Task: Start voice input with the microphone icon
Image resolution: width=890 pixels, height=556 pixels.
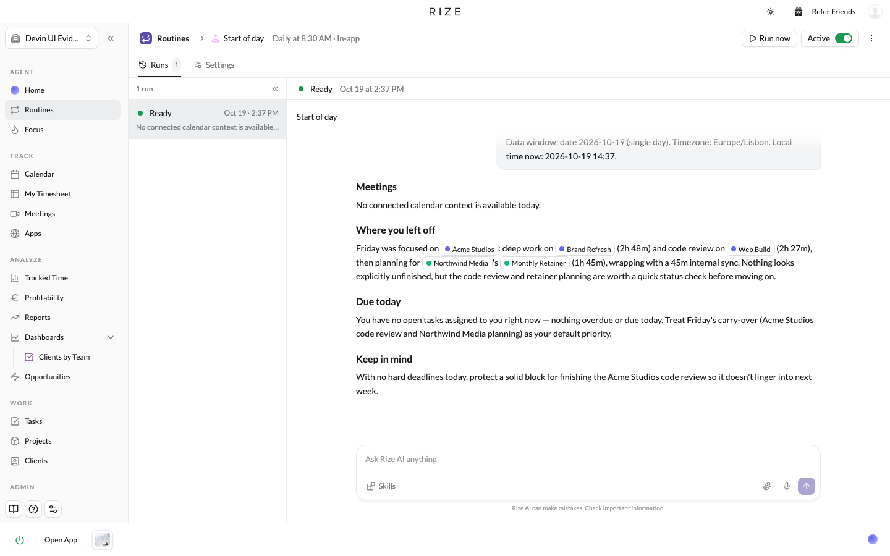Action: [787, 486]
